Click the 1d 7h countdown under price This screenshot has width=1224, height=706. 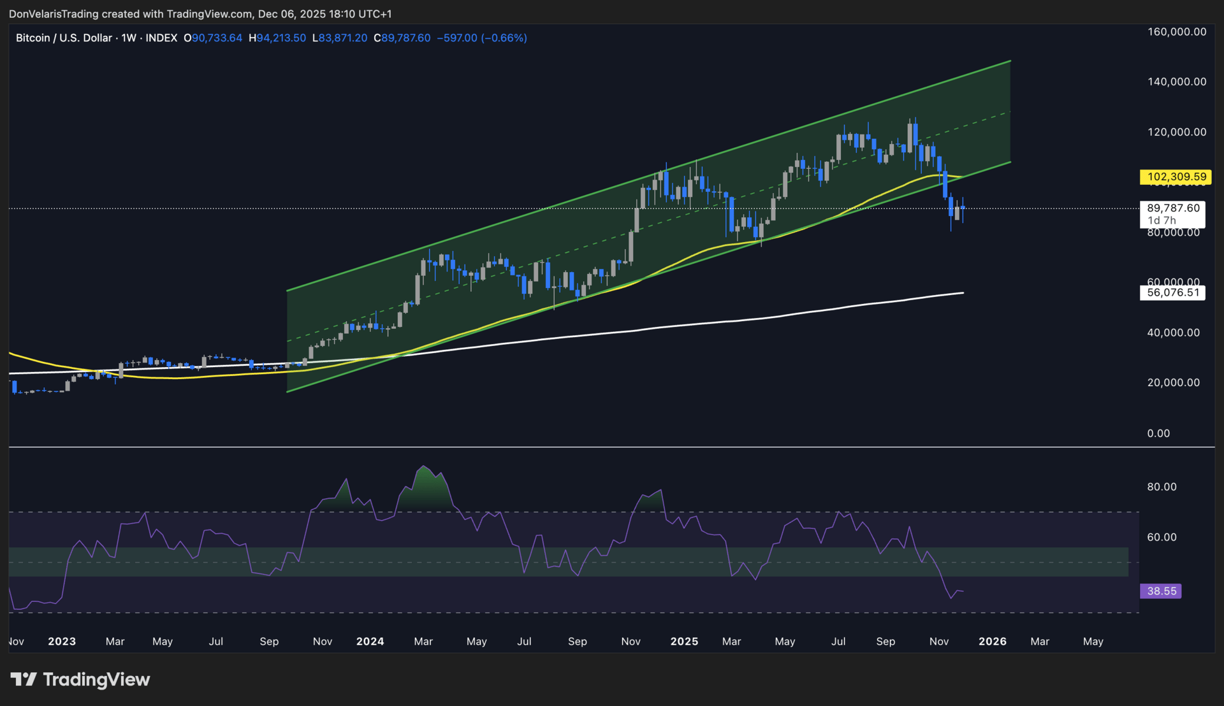1162,220
